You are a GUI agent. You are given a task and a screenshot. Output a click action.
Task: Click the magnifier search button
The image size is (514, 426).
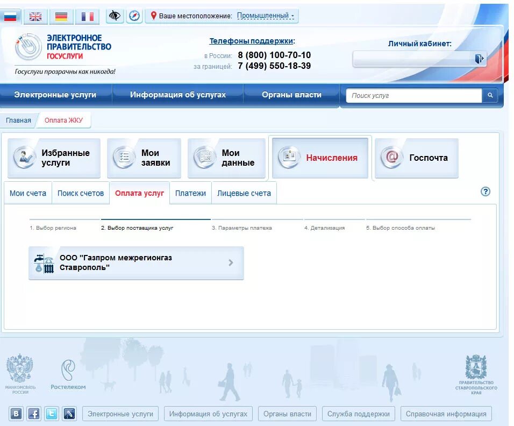[x=490, y=95]
